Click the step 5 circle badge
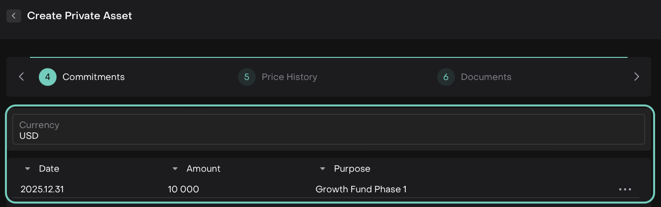 click(247, 77)
